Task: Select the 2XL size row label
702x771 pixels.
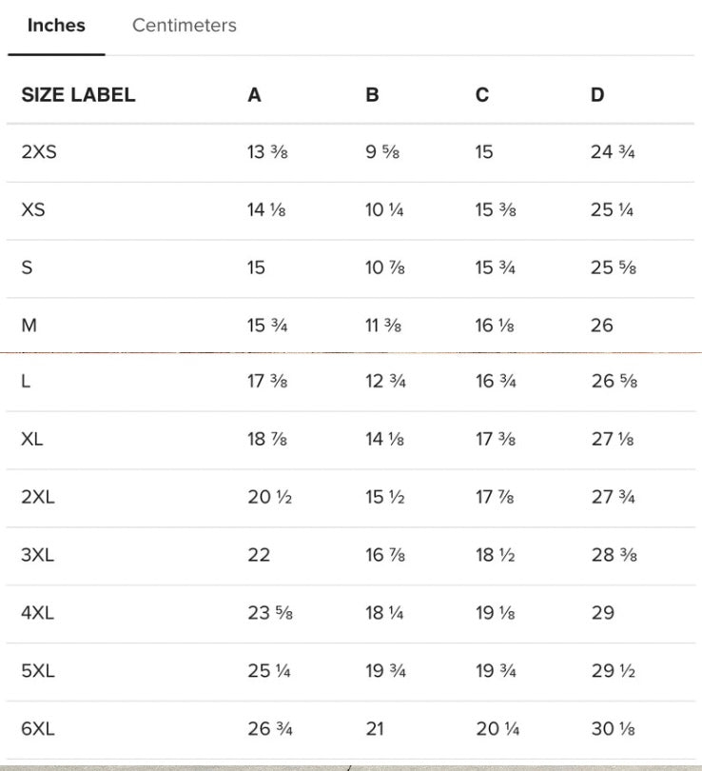Action: click(x=38, y=498)
